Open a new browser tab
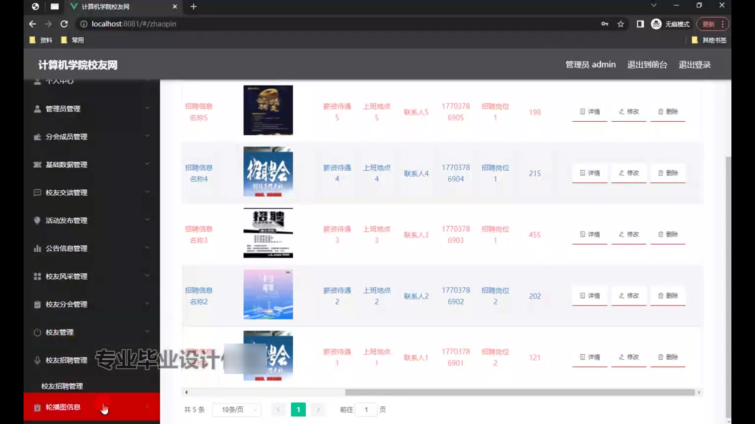Screen dimensions: 755x424 193,7
